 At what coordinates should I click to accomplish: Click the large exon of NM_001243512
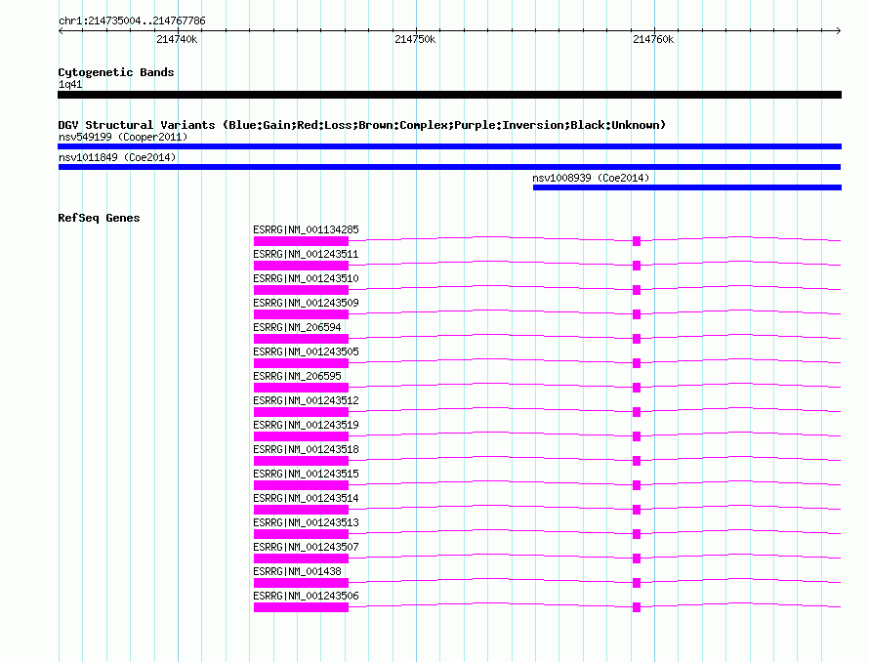pos(301,412)
